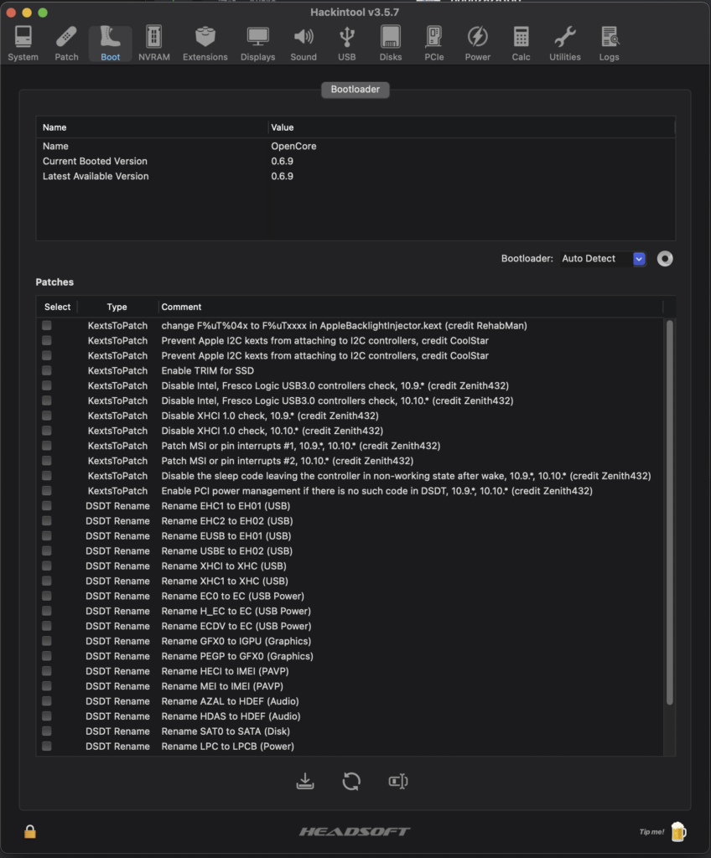Click the round button beside Bootloader dropdown
This screenshot has width=711, height=858.
[x=665, y=259]
